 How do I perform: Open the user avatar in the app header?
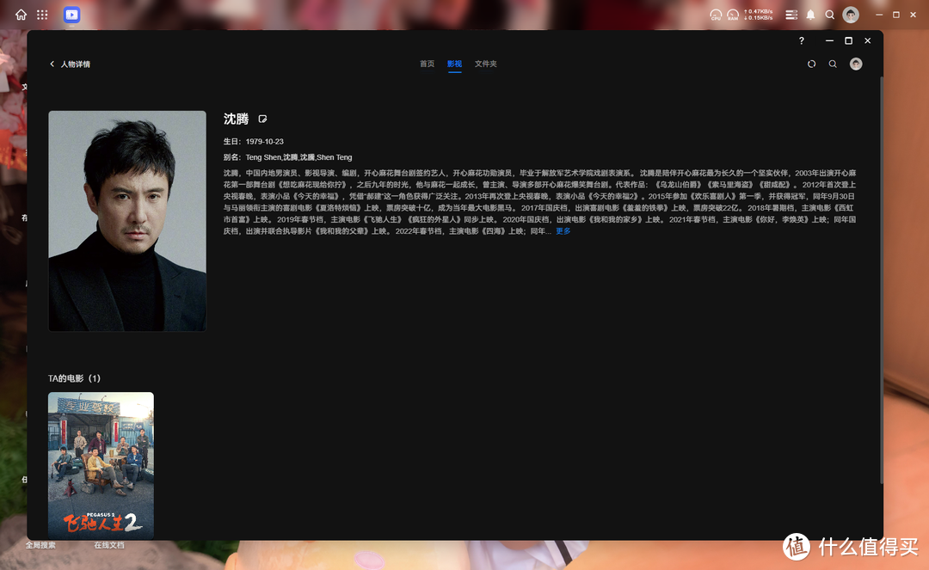pyautogui.click(x=856, y=64)
